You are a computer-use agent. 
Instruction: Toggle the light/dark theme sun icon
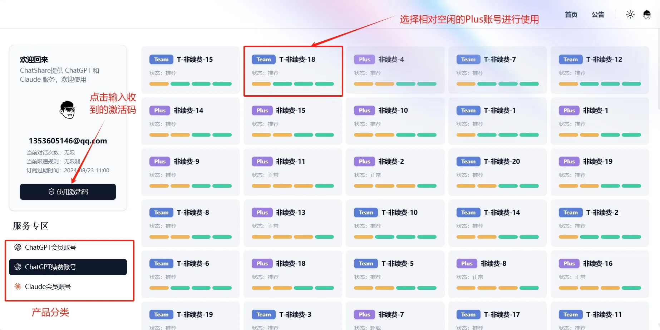pos(630,14)
